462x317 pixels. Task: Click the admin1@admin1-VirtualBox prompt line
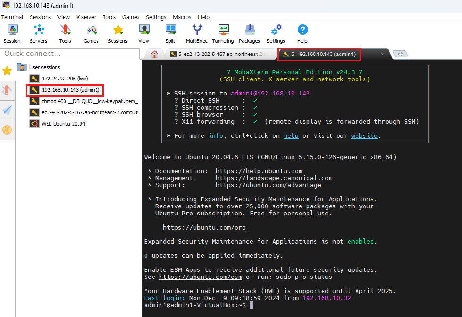(x=195, y=305)
